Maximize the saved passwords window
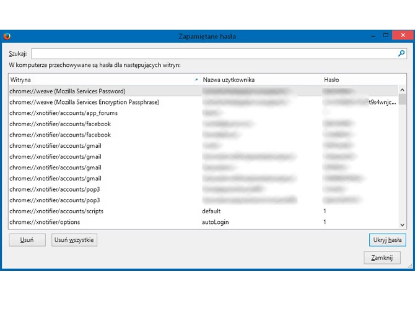The image size is (415, 311). point(386,35)
